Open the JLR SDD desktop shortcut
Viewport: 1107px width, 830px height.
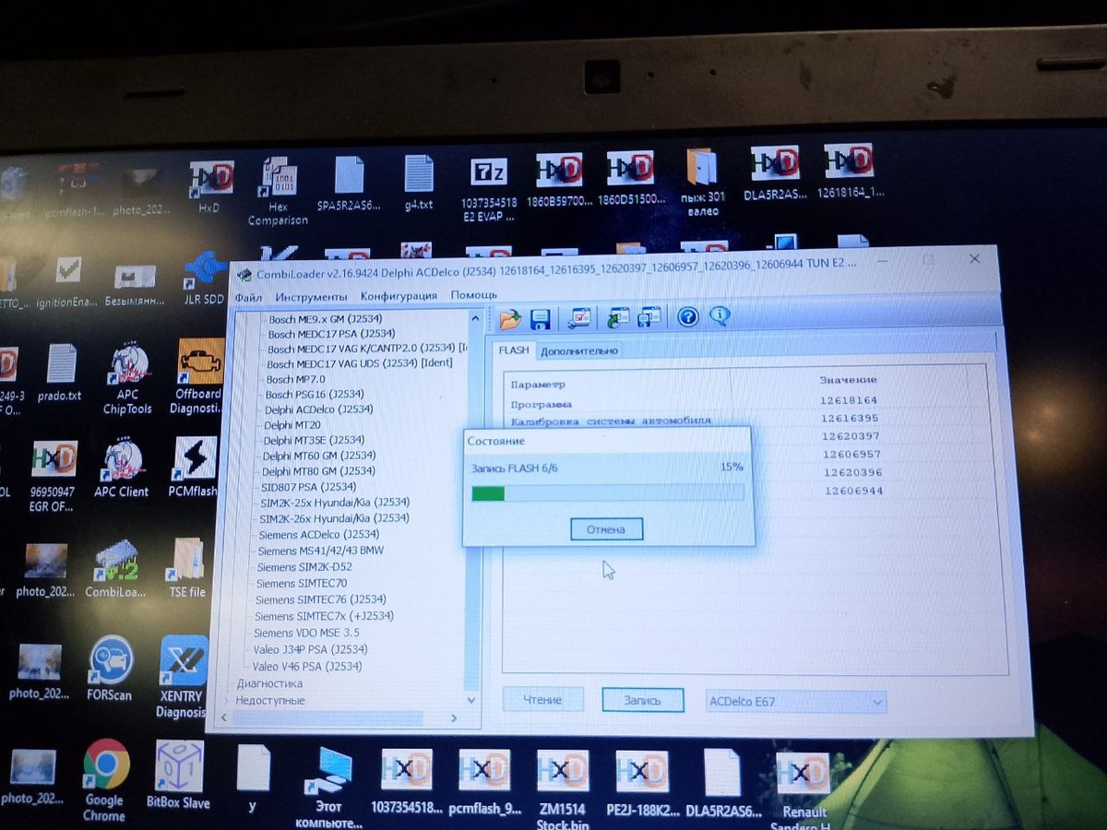coord(203,276)
